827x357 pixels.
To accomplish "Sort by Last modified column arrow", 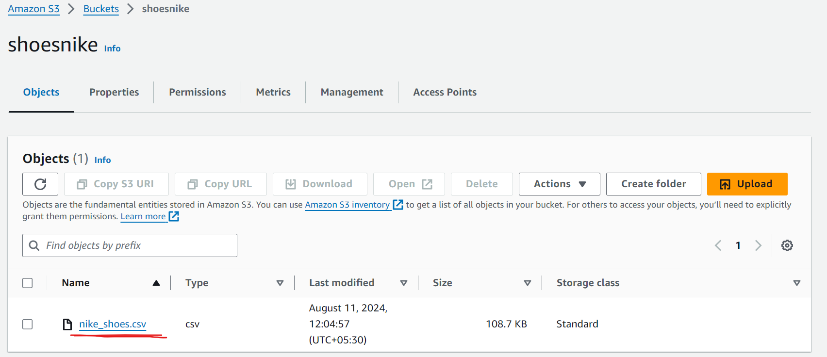I will 404,283.
